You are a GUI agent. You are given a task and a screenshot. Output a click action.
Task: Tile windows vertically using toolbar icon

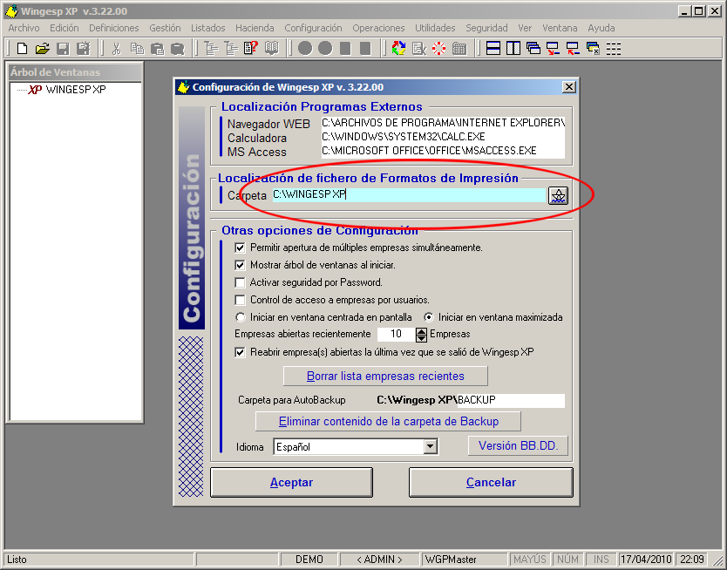click(x=513, y=48)
